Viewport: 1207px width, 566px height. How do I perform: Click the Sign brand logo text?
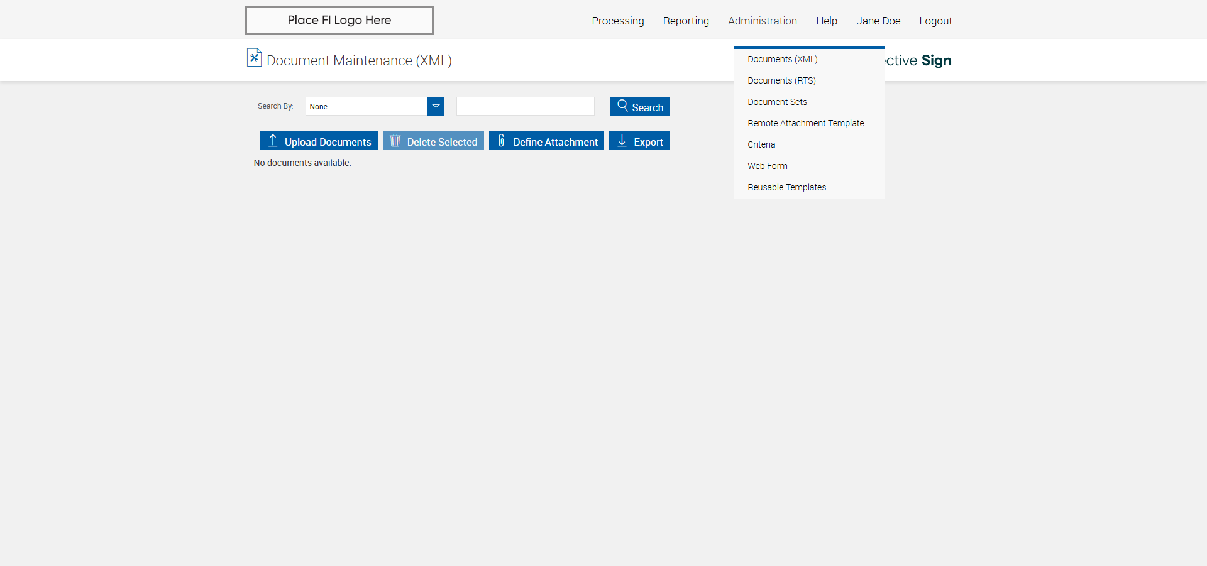pos(936,60)
